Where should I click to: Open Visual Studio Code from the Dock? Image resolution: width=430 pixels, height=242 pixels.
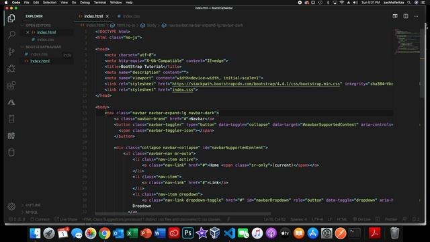(x=229, y=233)
